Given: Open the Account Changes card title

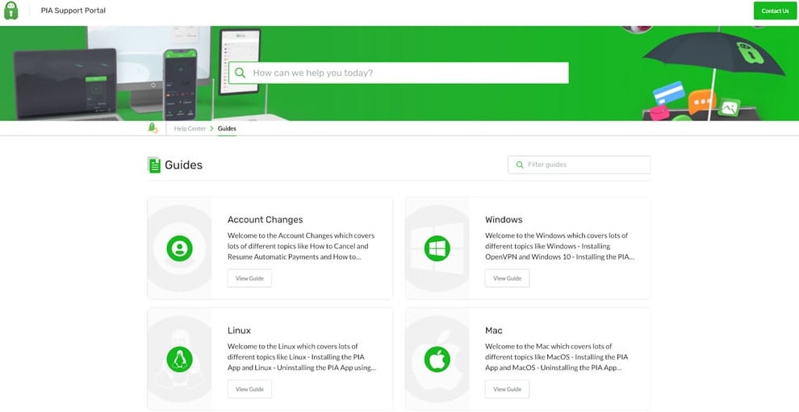Looking at the screenshot, I should pyautogui.click(x=265, y=219).
